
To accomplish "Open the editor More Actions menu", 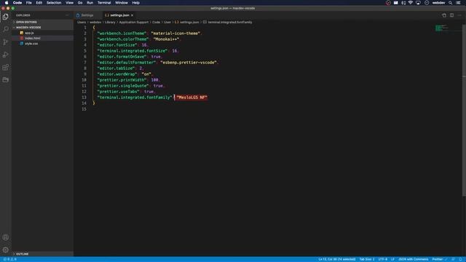I will pyautogui.click(x=459, y=15).
